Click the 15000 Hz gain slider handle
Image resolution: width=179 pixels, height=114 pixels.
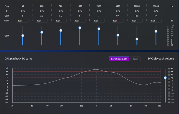156,31
